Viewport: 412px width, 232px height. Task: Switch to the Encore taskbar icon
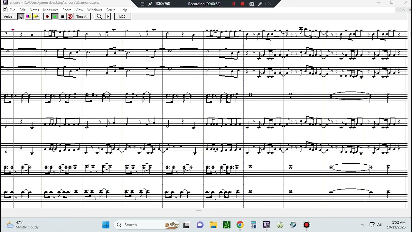(267, 225)
